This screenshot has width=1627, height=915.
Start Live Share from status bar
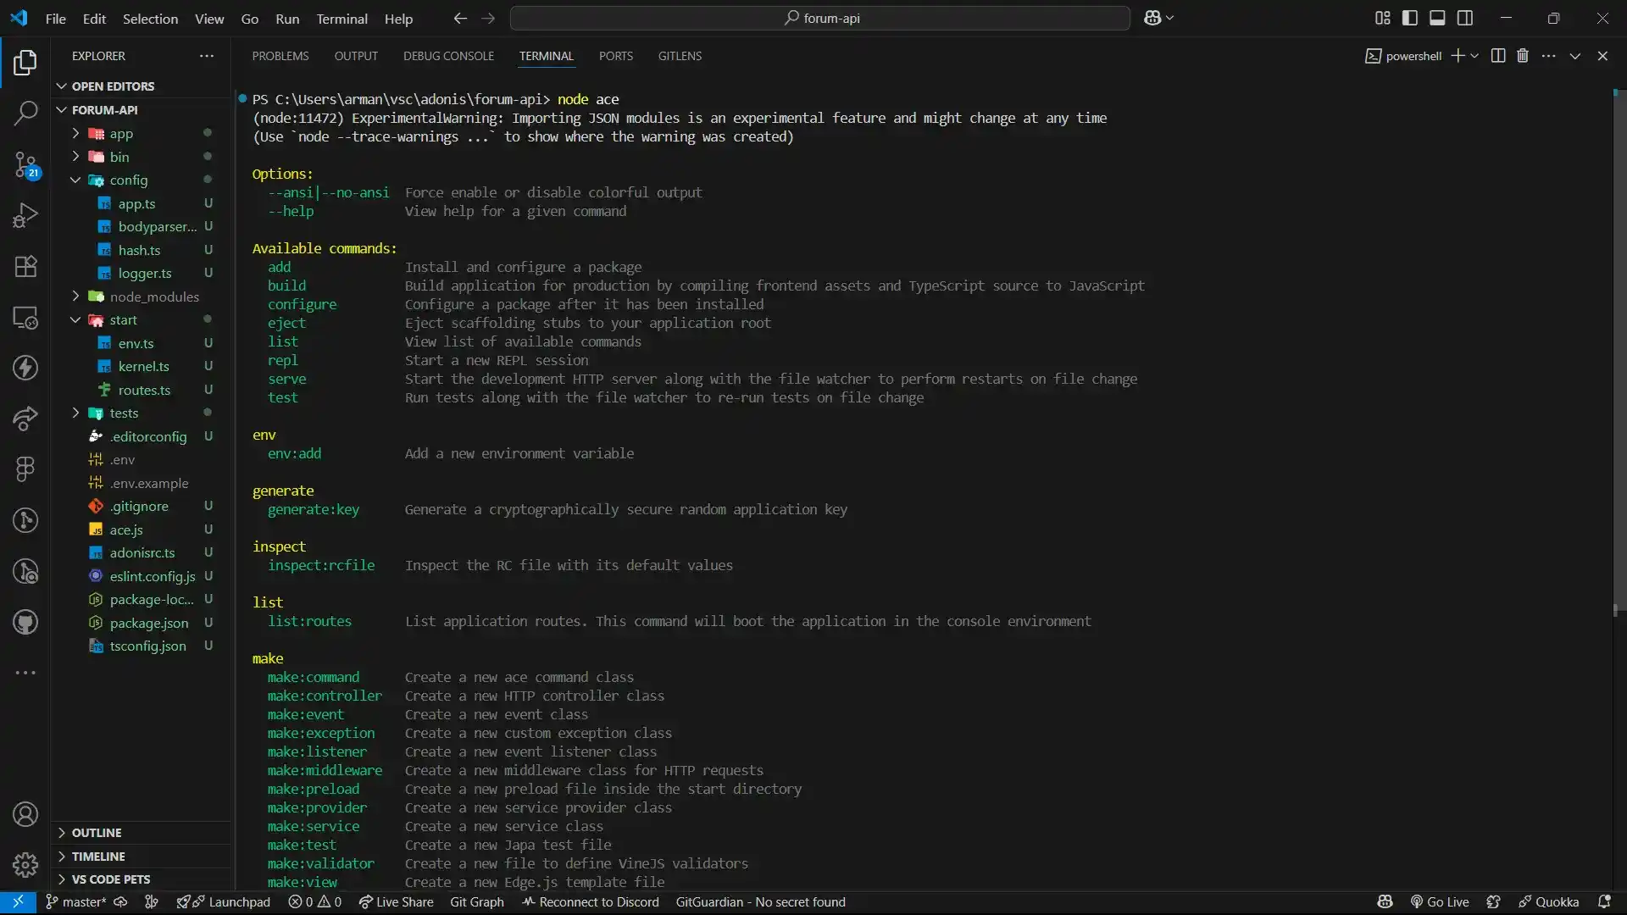pyautogui.click(x=396, y=902)
